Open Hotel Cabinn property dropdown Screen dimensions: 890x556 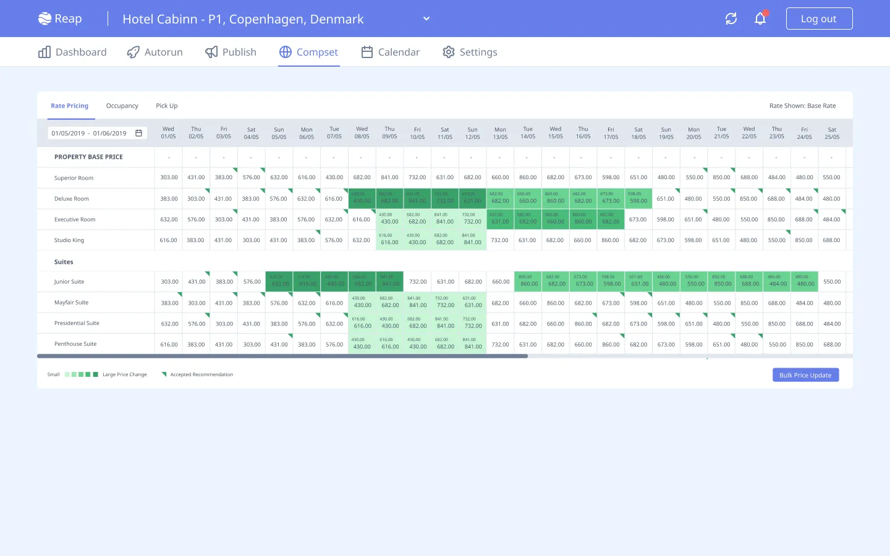click(243, 19)
